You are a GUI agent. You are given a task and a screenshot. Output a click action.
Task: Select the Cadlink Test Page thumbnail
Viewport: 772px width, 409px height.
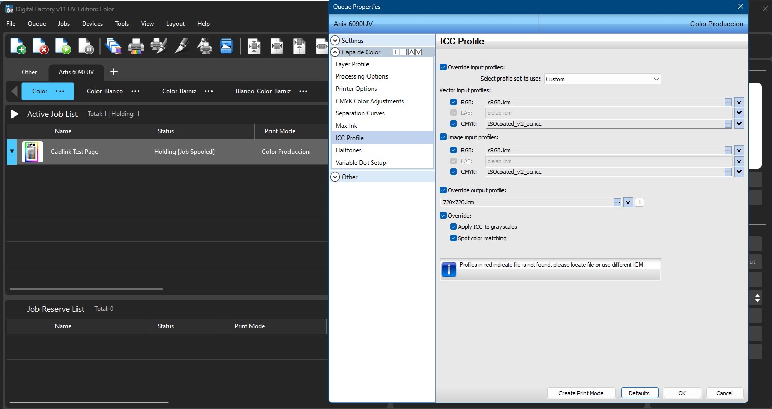click(x=32, y=152)
